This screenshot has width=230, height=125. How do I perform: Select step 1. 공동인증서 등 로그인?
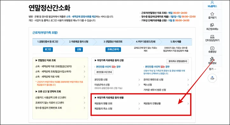(x=48, y=42)
